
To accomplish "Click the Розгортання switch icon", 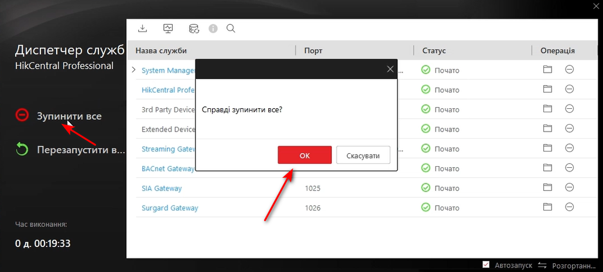I will point(542,266).
